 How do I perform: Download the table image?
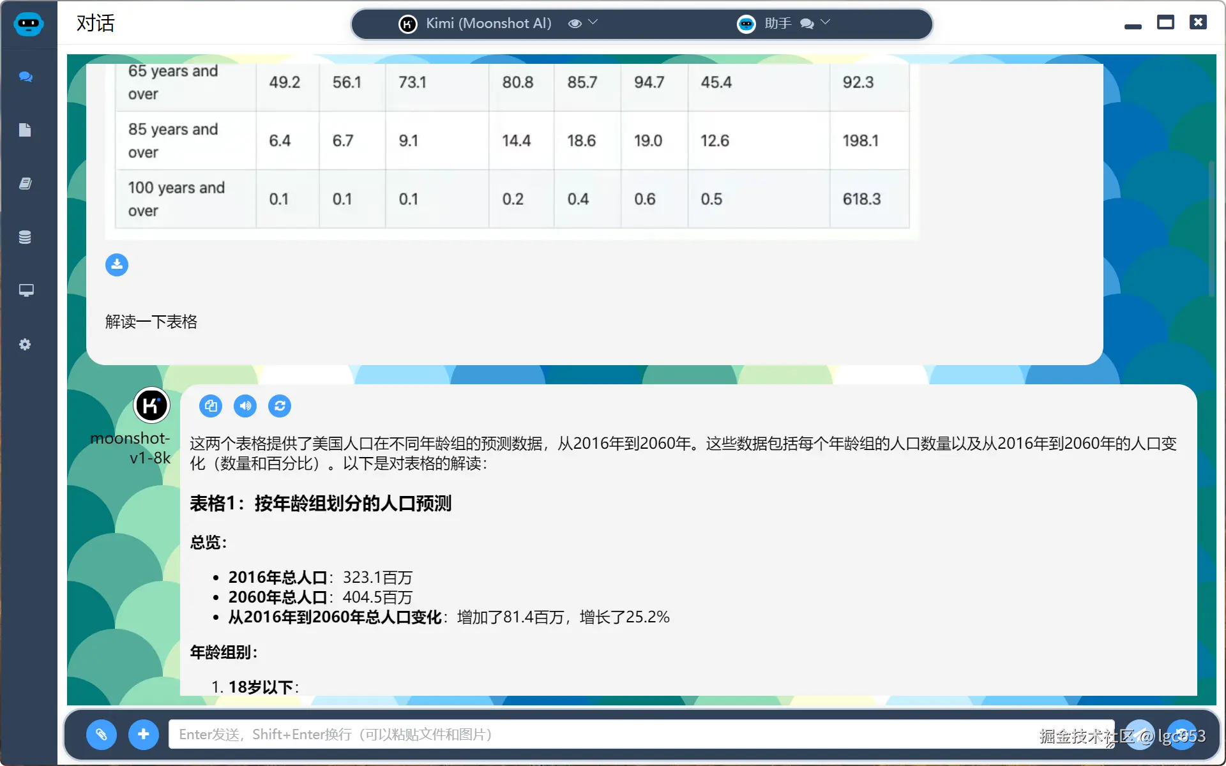pos(116,264)
